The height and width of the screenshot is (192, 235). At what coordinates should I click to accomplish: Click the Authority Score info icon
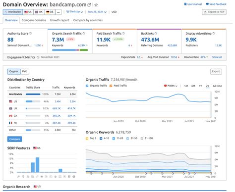[x=30, y=33]
